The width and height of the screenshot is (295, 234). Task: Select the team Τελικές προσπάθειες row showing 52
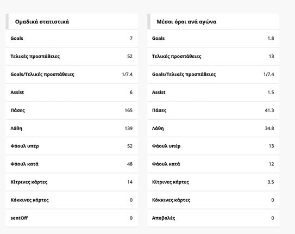[72, 57]
